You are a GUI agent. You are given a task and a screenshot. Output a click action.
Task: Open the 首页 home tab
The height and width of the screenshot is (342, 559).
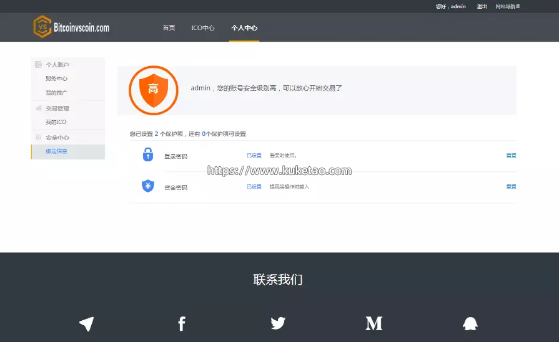[169, 28]
